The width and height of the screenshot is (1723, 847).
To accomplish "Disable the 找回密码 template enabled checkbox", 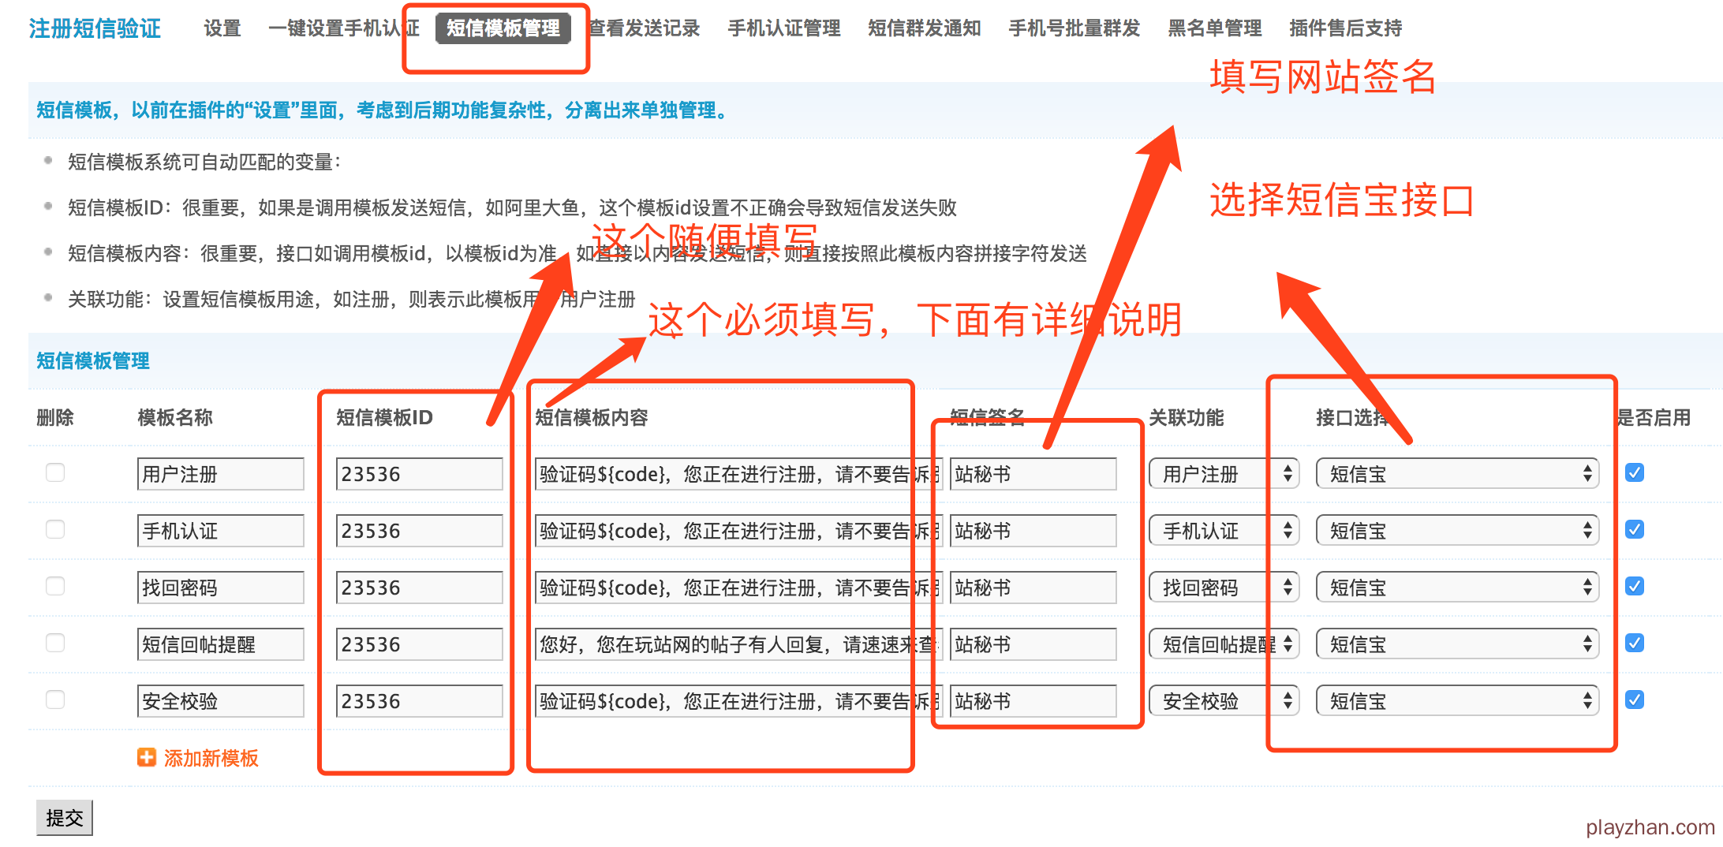I will coord(1635,587).
